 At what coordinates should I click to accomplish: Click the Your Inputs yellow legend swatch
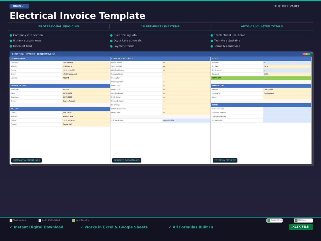[11, 220]
